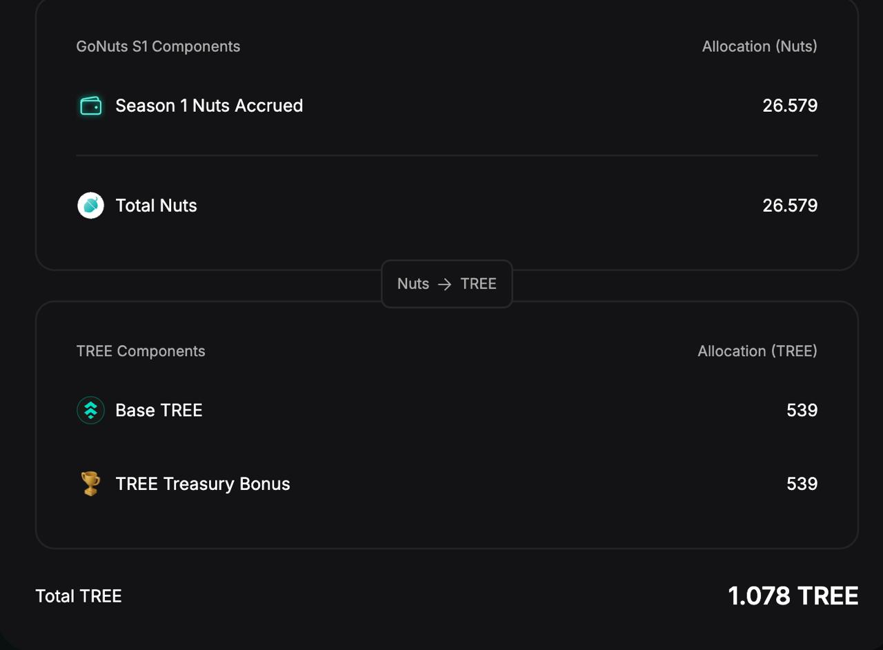Click the Nuts → TREE conversion pill
Image resolution: width=883 pixels, height=650 pixels.
pos(447,284)
